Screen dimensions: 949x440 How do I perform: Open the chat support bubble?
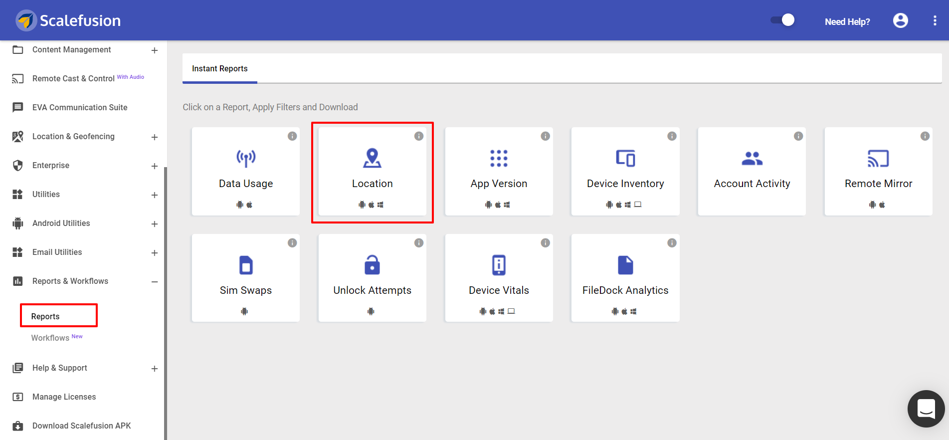point(926,409)
